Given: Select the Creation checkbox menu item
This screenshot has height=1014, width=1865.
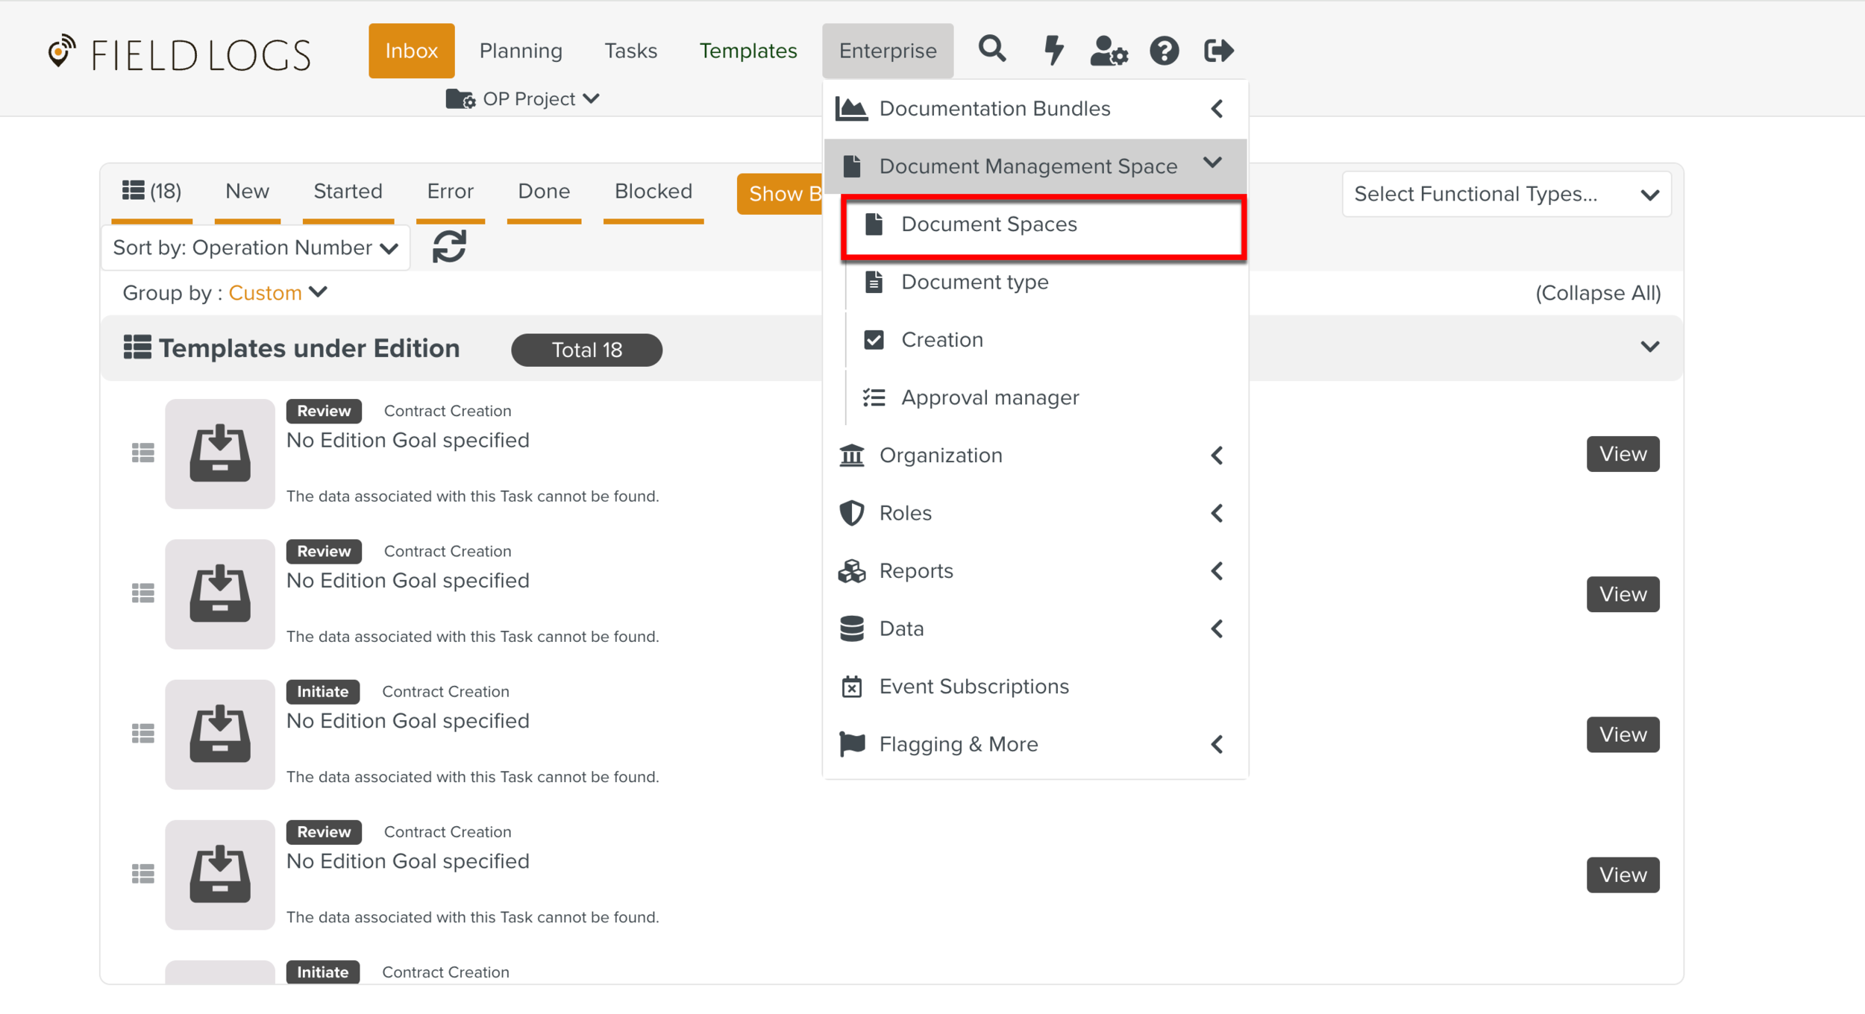Looking at the screenshot, I should tap(941, 340).
